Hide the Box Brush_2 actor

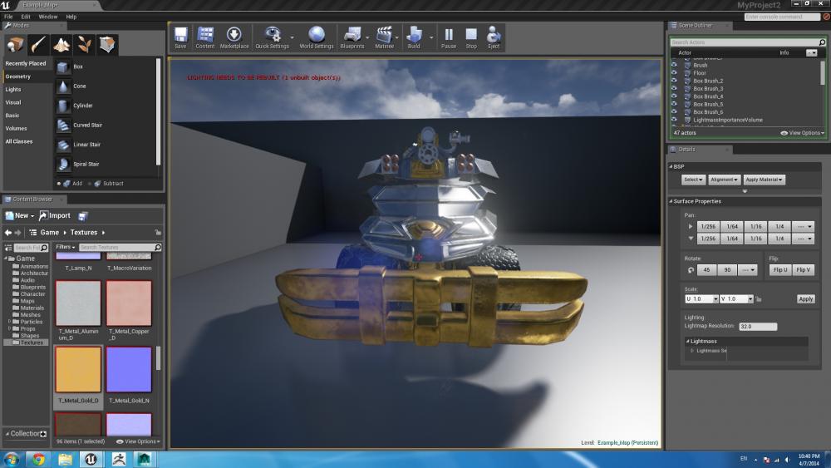[674, 81]
